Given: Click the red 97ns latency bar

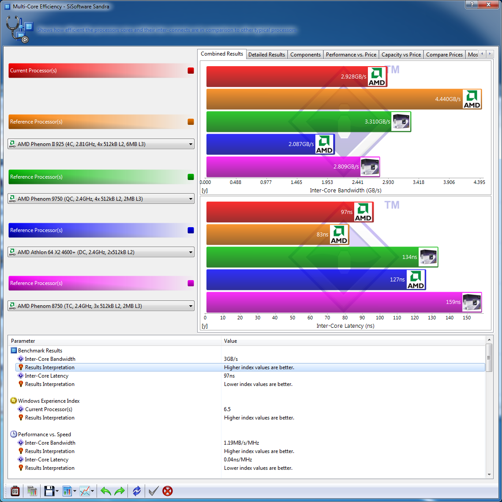Looking at the screenshot, I should [290, 212].
